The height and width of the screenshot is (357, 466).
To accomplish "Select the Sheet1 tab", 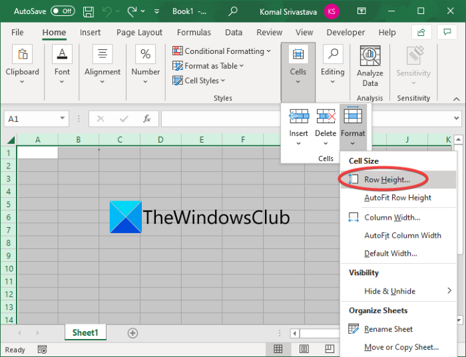I will [x=85, y=332].
